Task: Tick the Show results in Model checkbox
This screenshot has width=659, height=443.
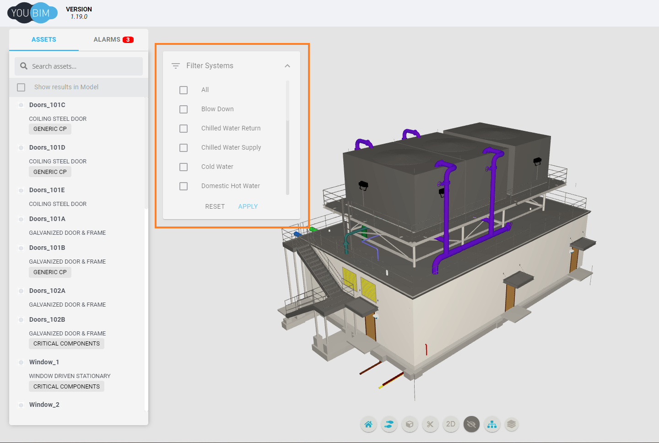Action: click(21, 87)
